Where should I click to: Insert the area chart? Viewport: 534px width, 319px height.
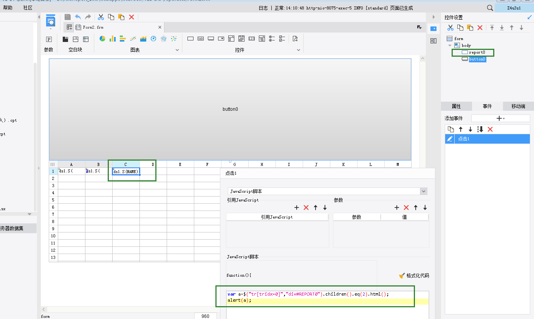coord(143,39)
